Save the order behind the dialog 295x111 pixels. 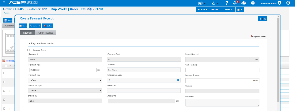pyautogui.click(x=8, y=20)
